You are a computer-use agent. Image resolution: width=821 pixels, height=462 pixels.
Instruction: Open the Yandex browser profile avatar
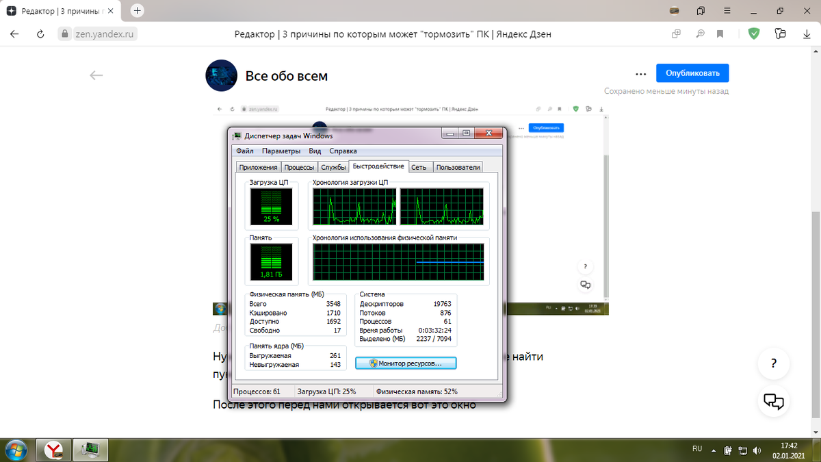(675, 10)
